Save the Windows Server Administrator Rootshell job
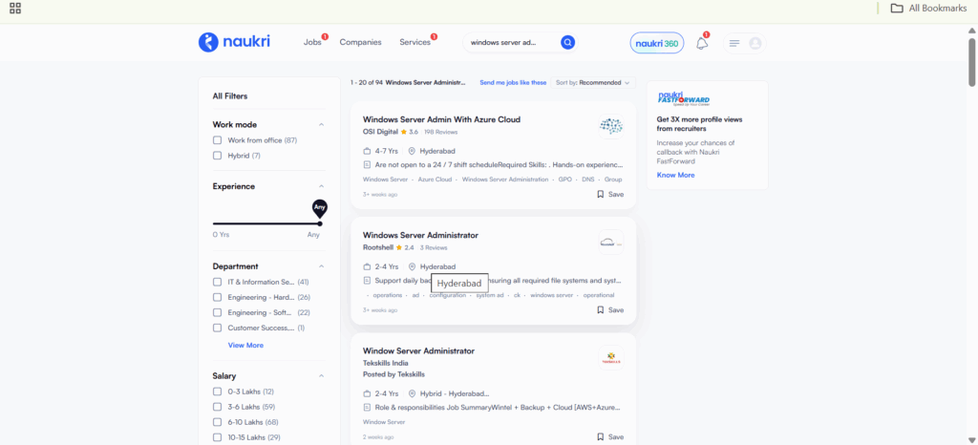 (x=609, y=309)
